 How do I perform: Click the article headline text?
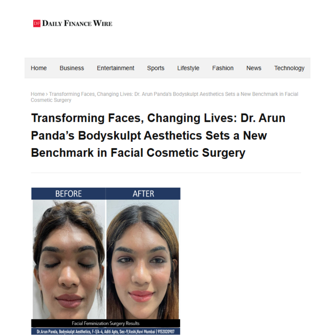click(158, 135)
